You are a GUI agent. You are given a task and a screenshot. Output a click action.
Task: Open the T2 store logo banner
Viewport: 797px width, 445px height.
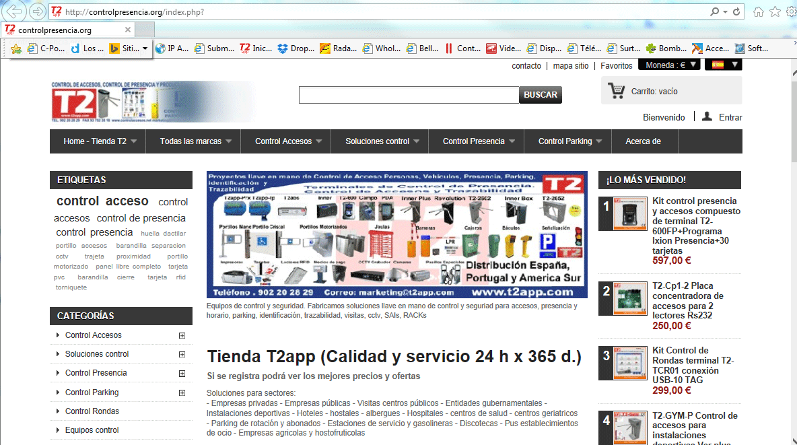click(153, 102)
